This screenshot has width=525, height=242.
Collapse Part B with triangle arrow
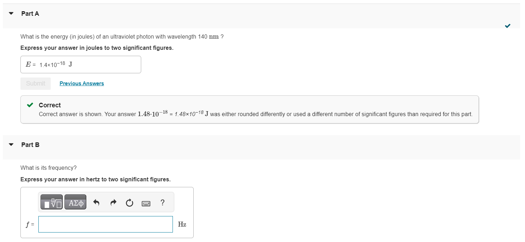[11, 144]
